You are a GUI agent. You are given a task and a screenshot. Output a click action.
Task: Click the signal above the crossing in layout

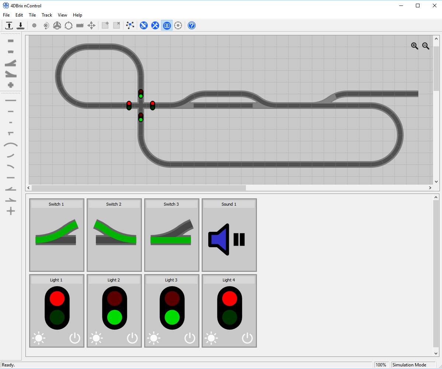click(141, 94)
